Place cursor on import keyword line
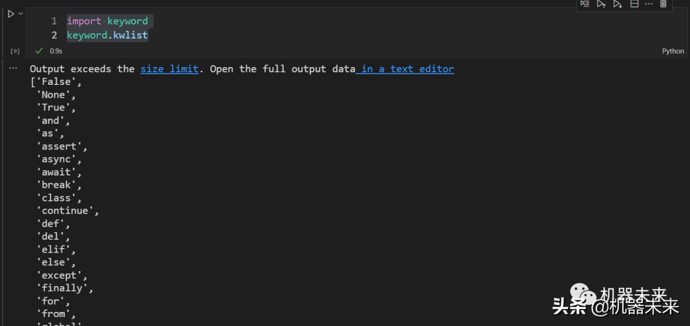This screenshot has width=690, height=326. point(107,21)
